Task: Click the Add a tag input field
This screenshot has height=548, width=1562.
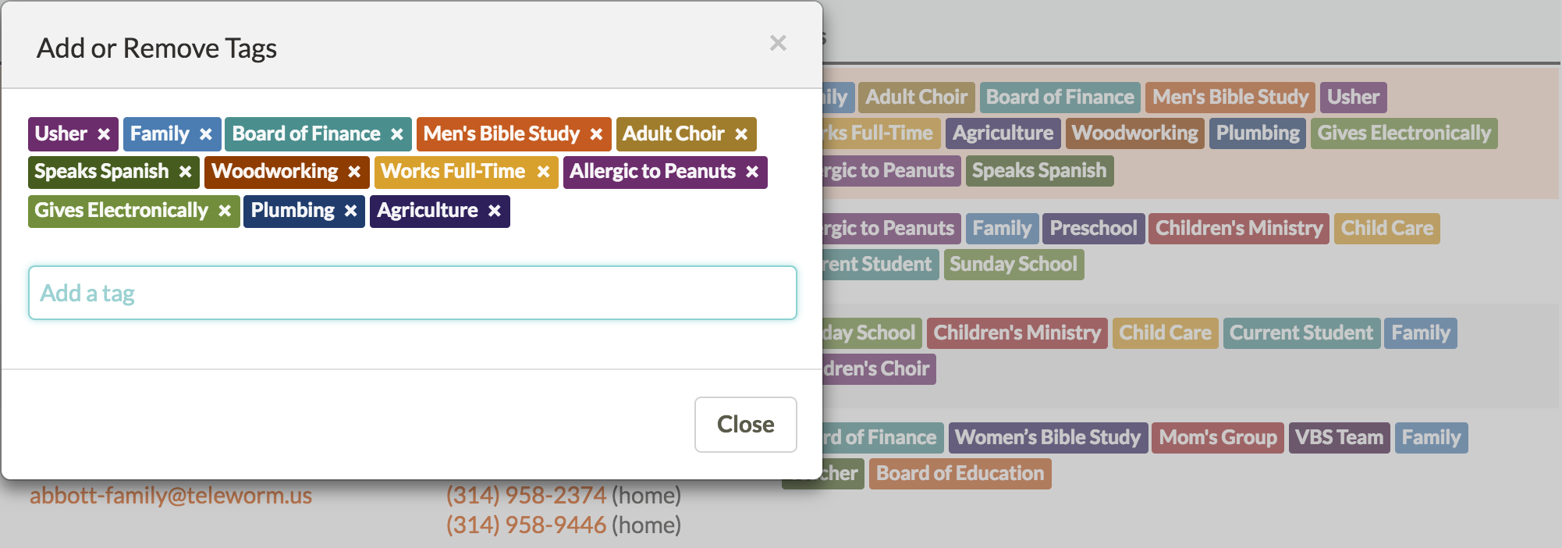Action: pos(412,293)
